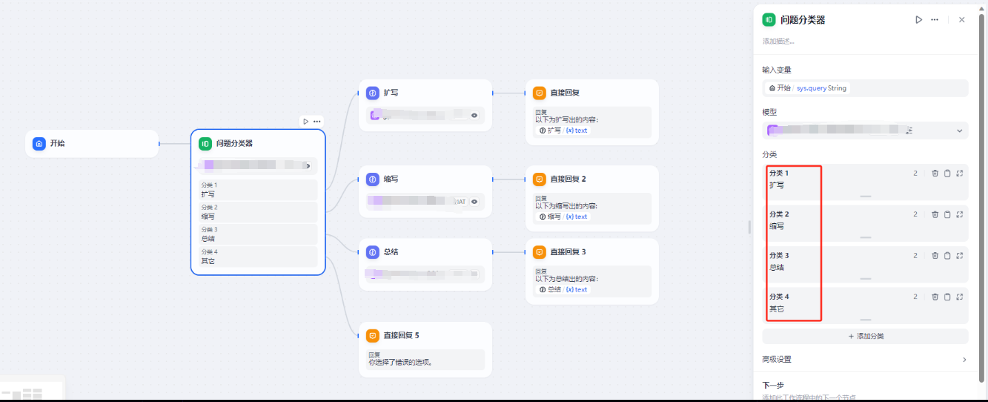Click the LLM icon on the 总结 node

[372, 251]
